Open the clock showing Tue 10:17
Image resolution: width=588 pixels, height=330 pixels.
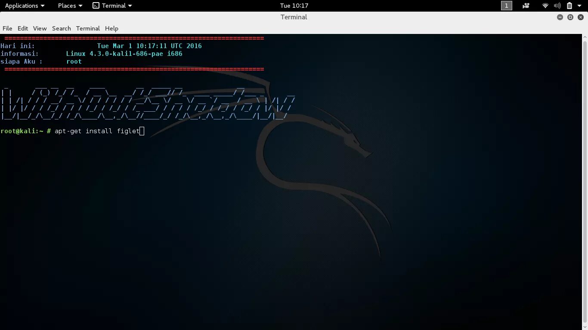point(294,6)
